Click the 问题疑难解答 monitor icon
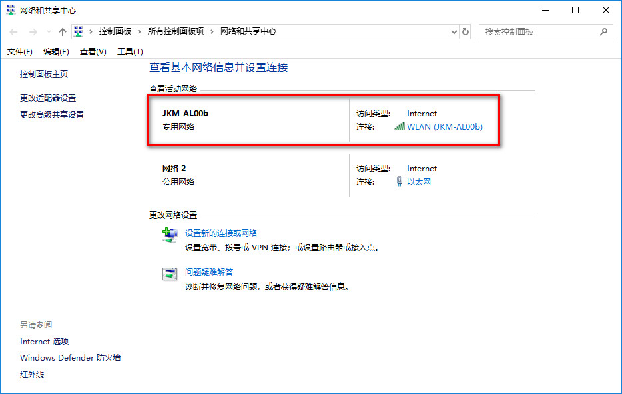The width and height of the screenshot is (622, 394). [x=170, y=273]
